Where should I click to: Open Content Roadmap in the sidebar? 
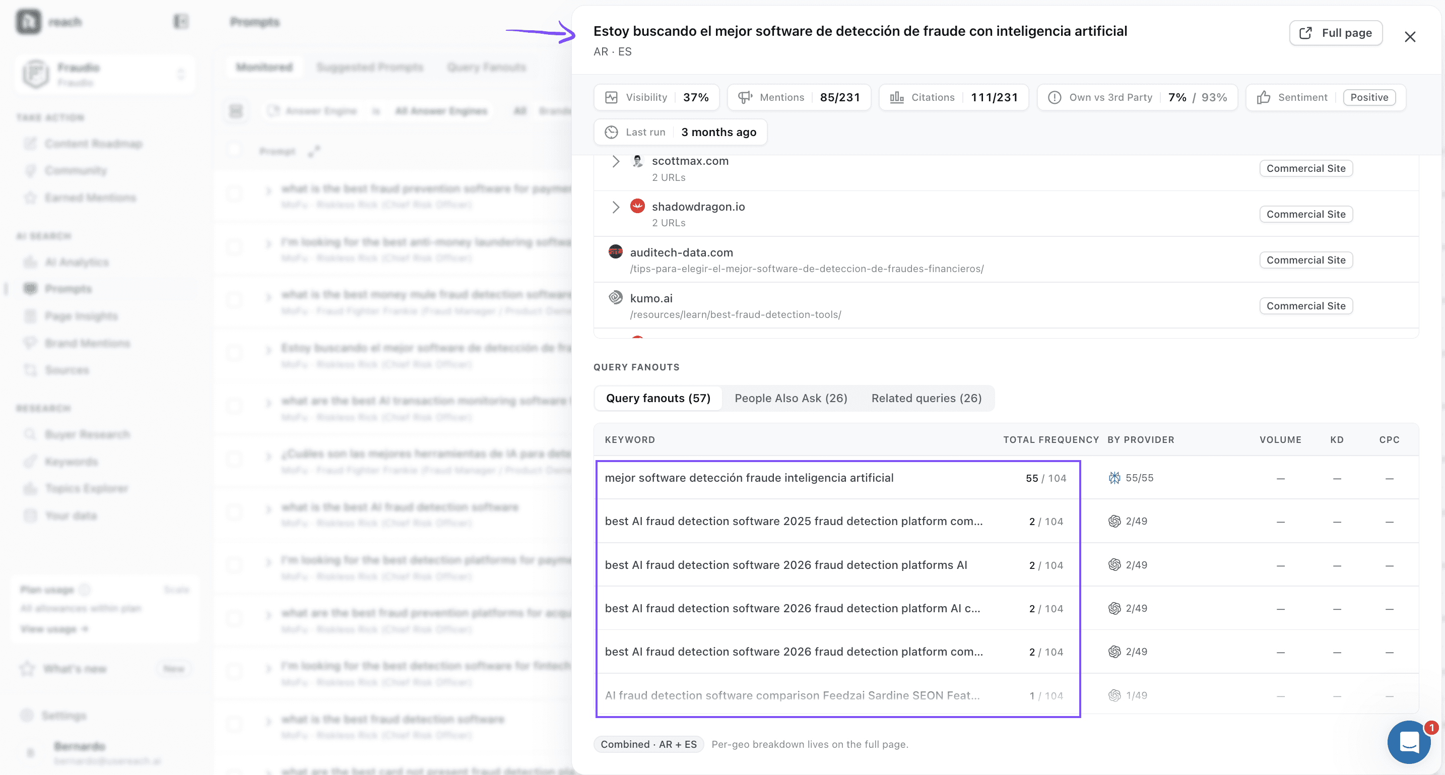[x=93, y=144]
